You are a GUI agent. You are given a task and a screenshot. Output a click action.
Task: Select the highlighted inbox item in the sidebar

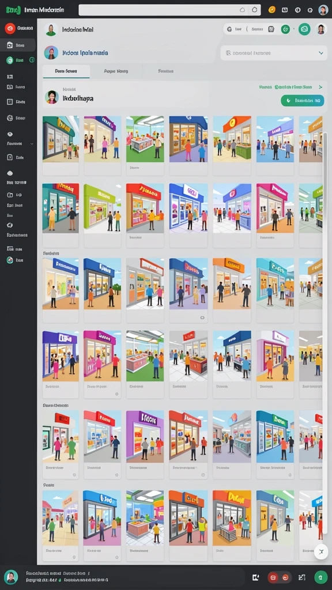[x=18, y=45]
